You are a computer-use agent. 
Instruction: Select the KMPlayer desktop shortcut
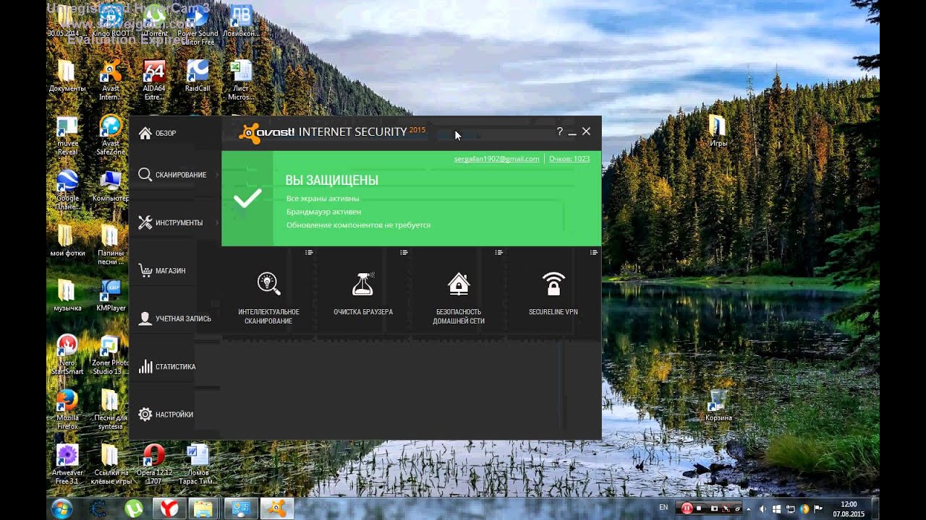111,296
